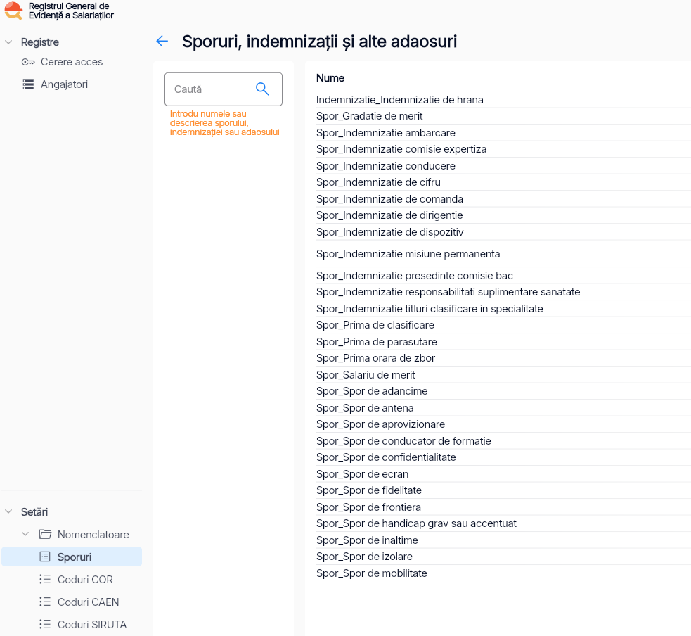691x636 pixels.
Task: Click the Nume column header
Action: click(330, 78)
